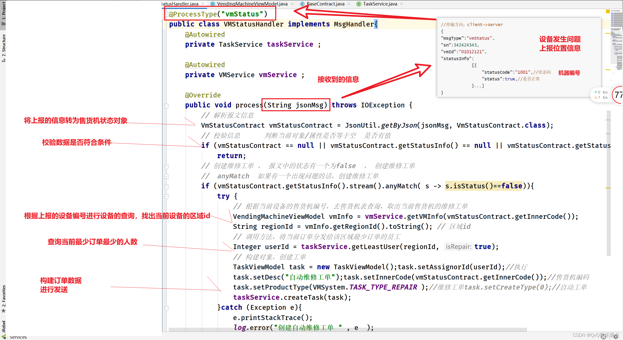This screenshot has height=340, width=623.
Task: Click the VMStatusHandler class name
Action: coord(253,24)
